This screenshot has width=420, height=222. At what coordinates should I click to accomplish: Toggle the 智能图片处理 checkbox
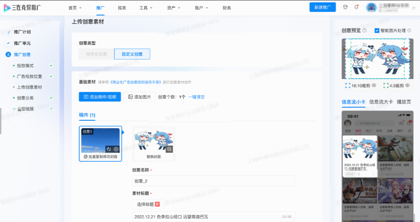click(377, 31)
